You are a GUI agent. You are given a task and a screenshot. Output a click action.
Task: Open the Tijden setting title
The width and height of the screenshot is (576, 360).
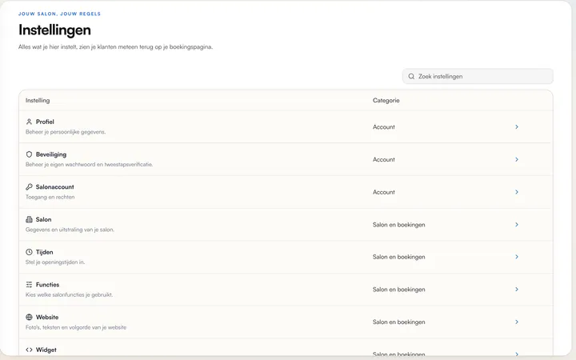click(x=45, y=252)
